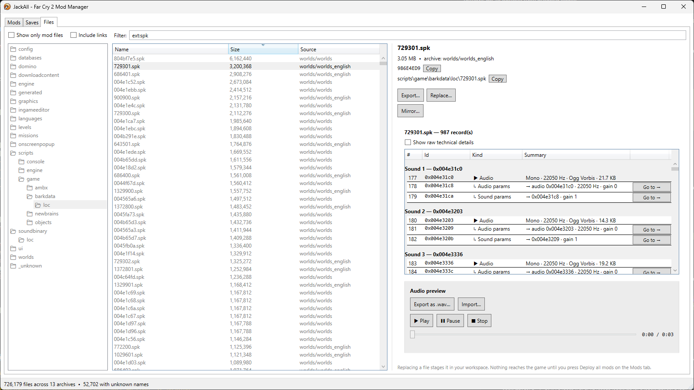Click the levels folder icon
Screen dimensions: 694x390
click(13, 127)
